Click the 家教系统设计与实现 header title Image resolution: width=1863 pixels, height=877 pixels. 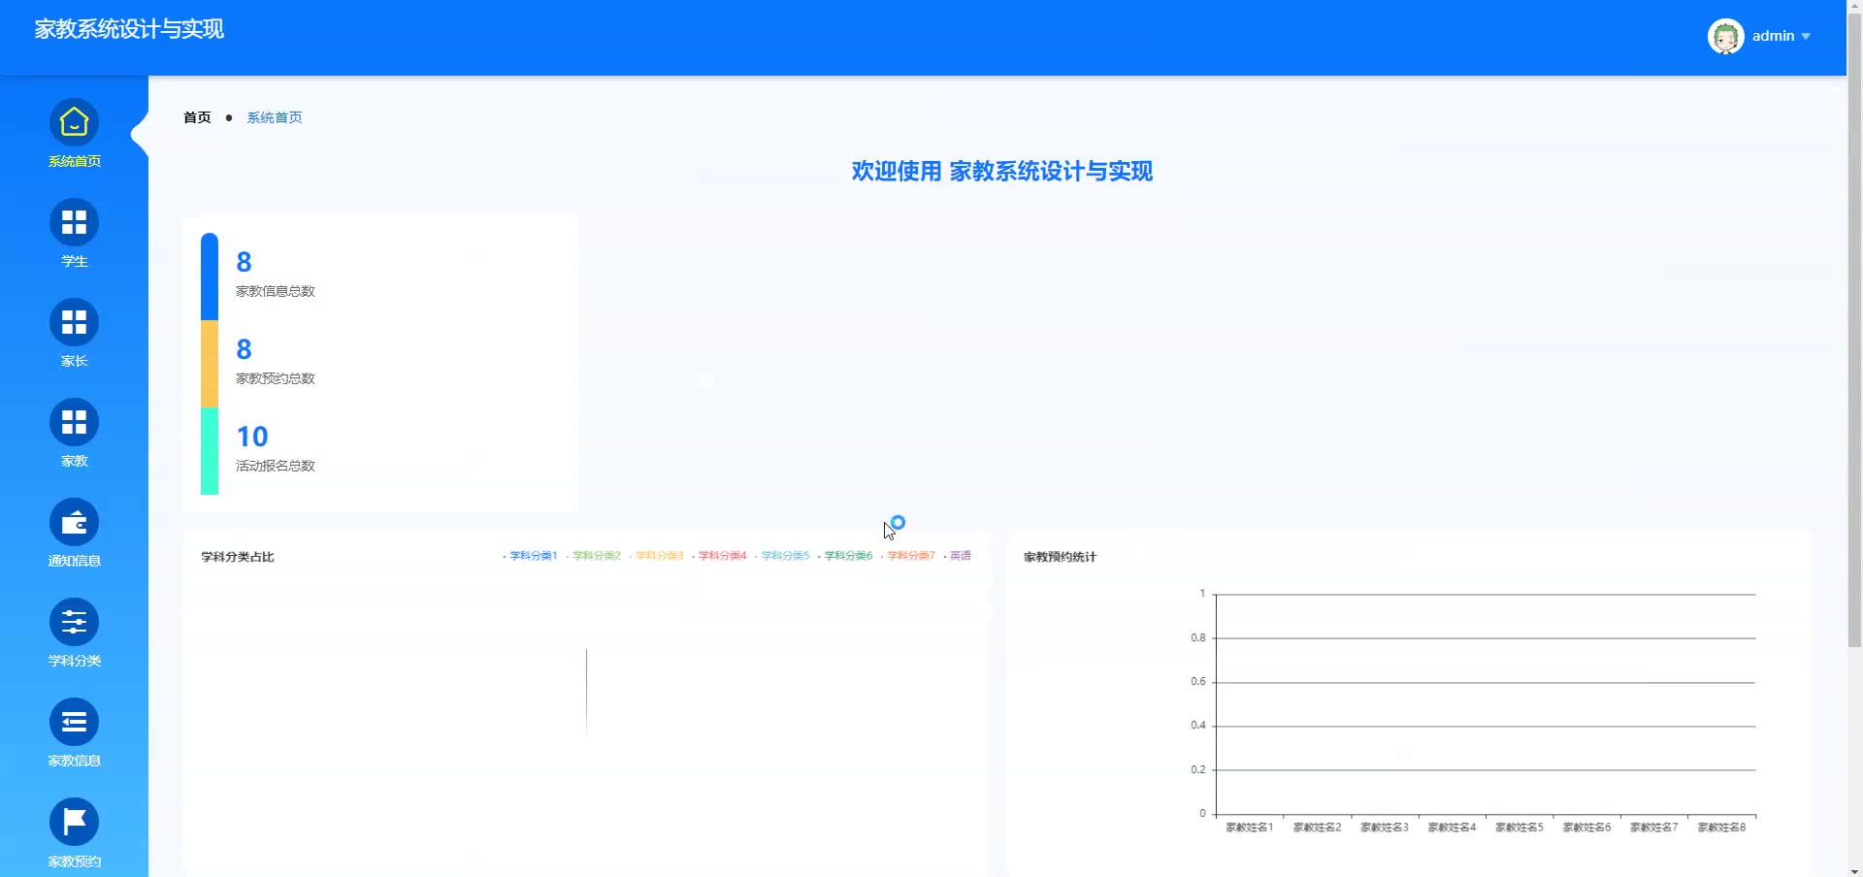pyautogui.click(x=129, y=29)
